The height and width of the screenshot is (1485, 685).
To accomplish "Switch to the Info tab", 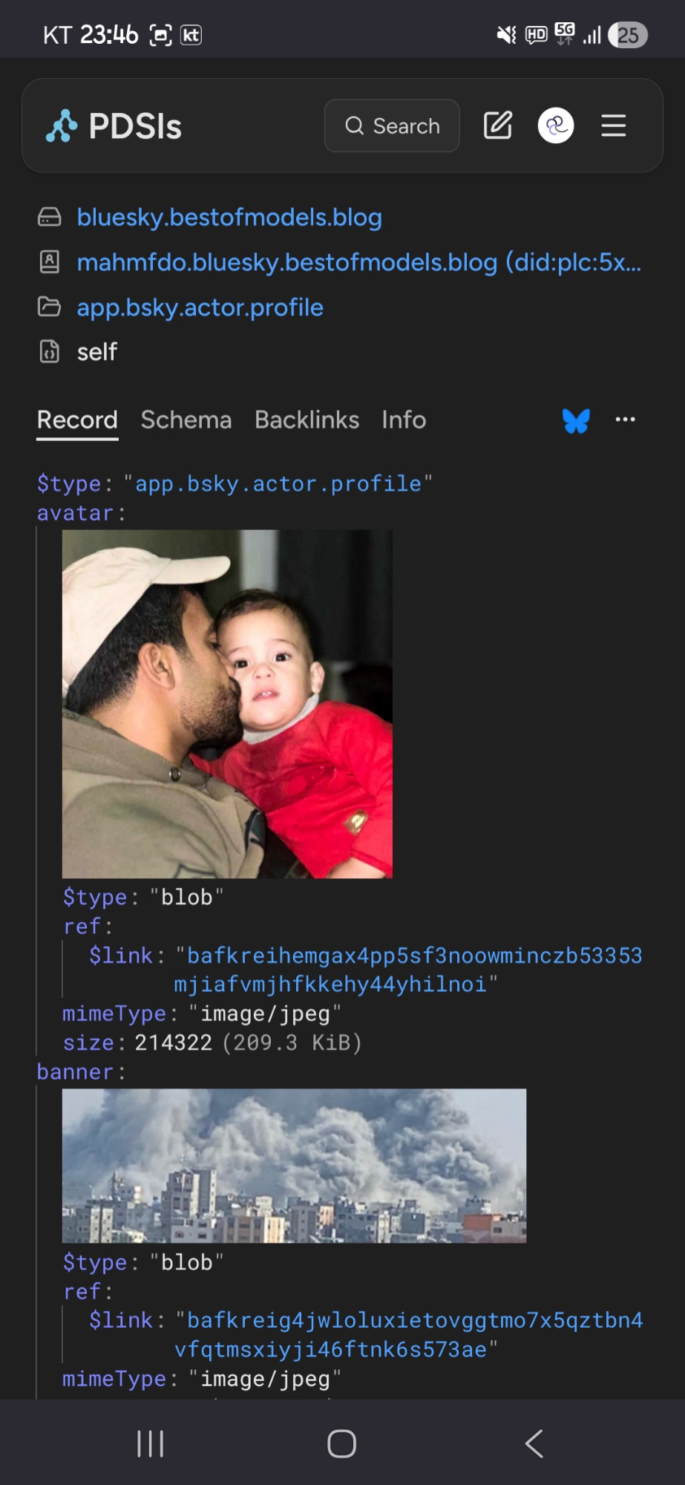I will coord(404,420).
